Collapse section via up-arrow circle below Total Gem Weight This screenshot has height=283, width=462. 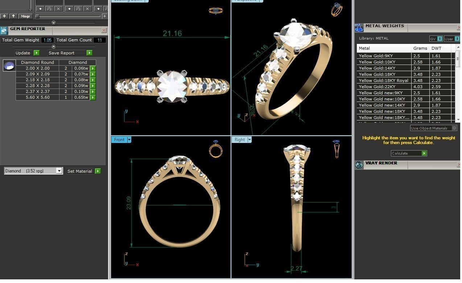point(54,46)
